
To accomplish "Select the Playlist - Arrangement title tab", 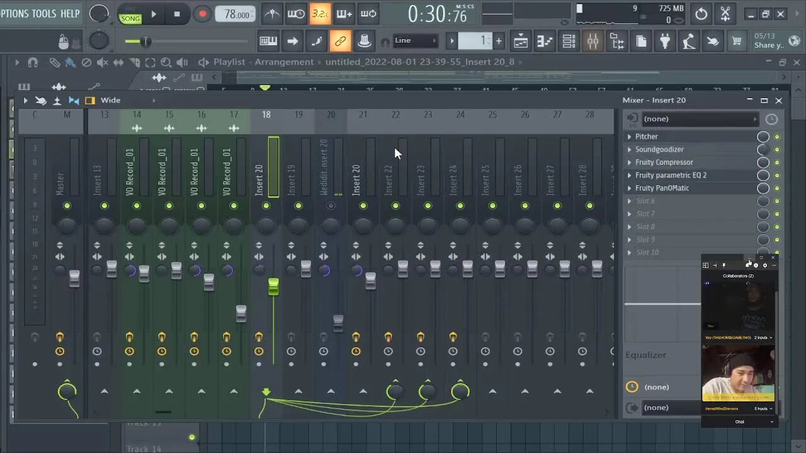I will pos(263,62).
